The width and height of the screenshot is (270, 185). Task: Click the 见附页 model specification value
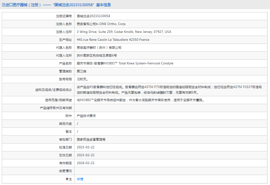[x=82, y=79]
